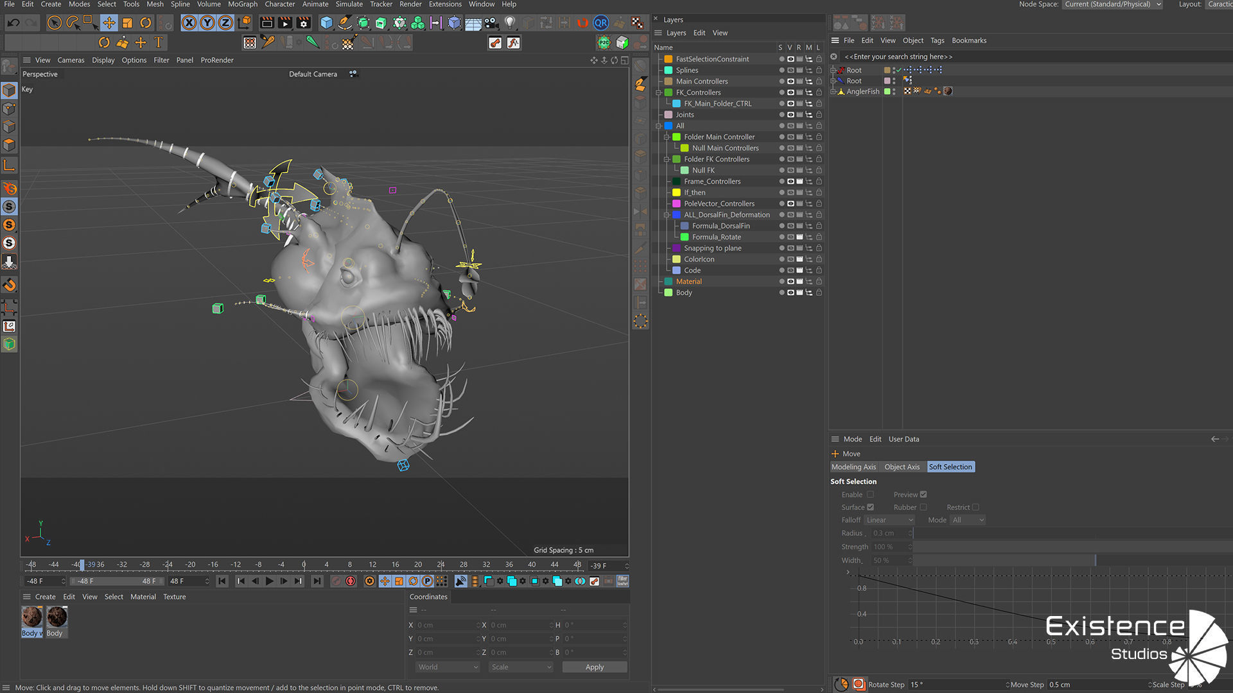Open Object Manager Tags menu
This screenshot has width=1233, height=693.
937,40
